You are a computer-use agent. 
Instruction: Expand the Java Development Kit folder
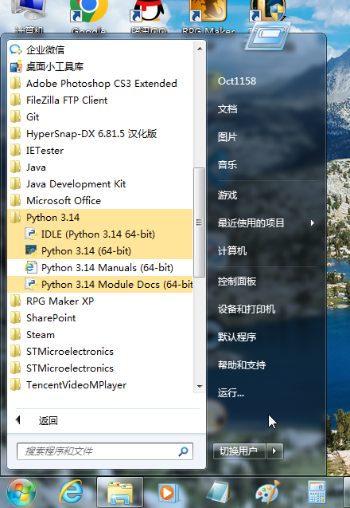[x=100, y=183]
